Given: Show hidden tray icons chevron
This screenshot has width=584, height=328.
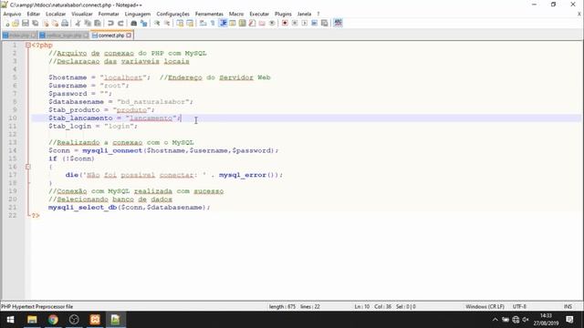Looking at the screenshot, I should point(495,320).
